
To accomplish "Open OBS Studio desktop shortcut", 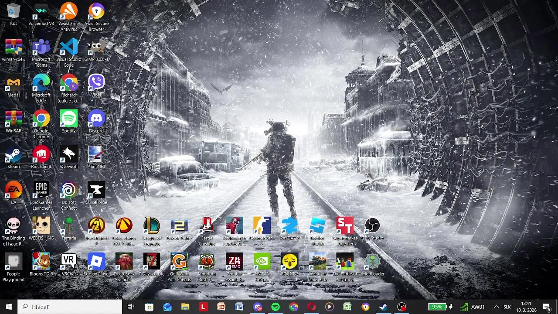I will tap(372, 229).
